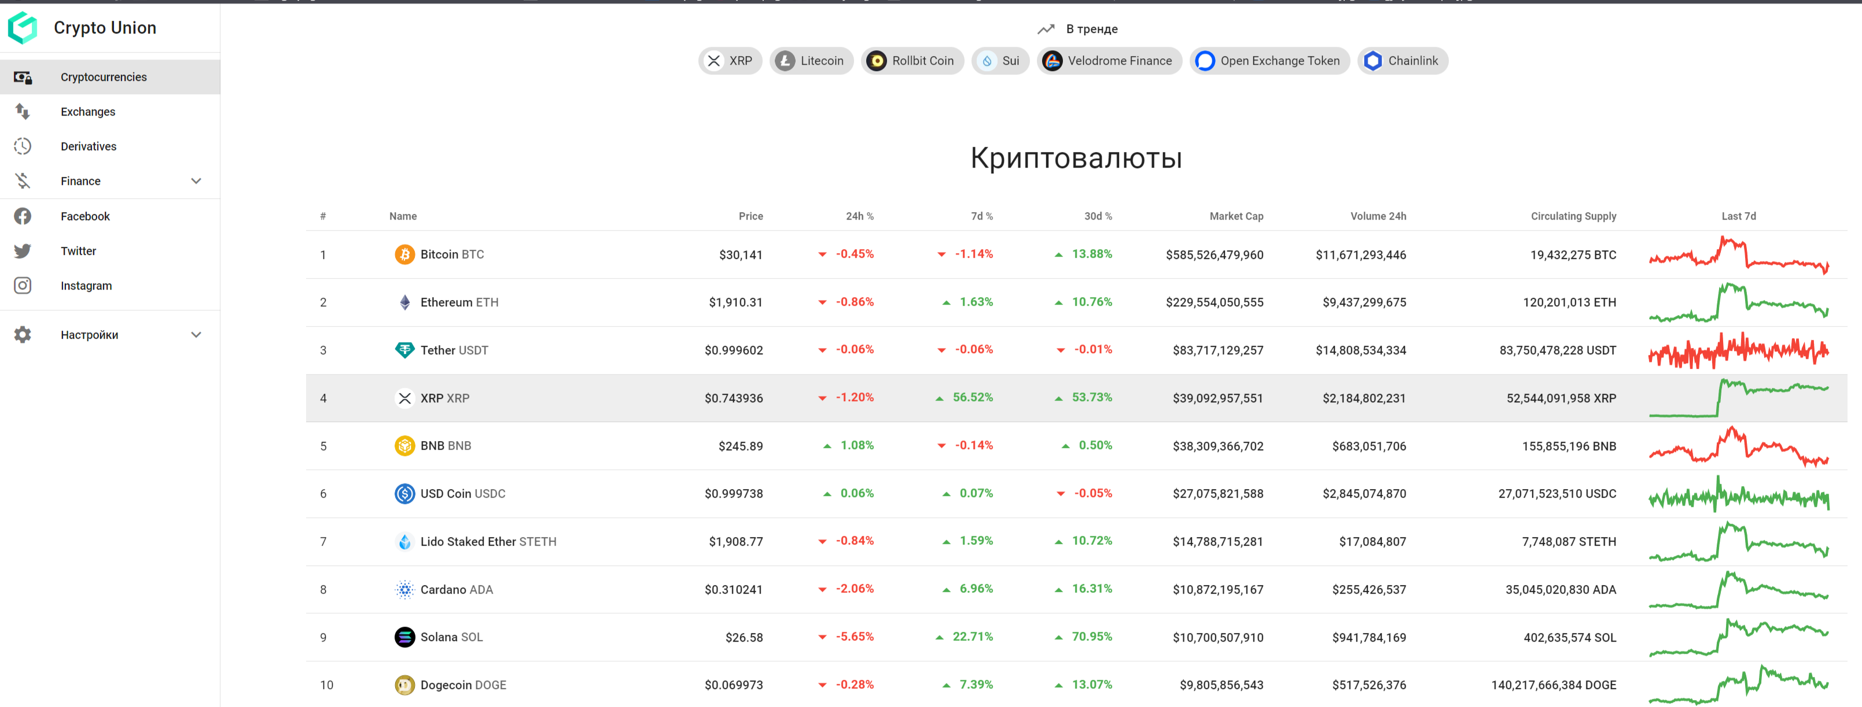The width and height of the screenshot is (1862, 707).
Task: Expand the Finance menu chevron
Action: 196,180
